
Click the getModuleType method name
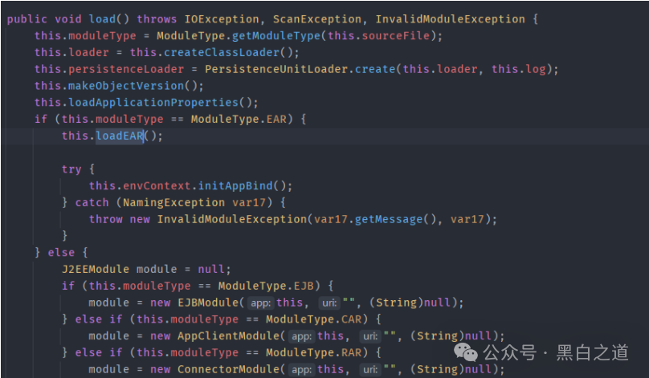tap(276, 36)
